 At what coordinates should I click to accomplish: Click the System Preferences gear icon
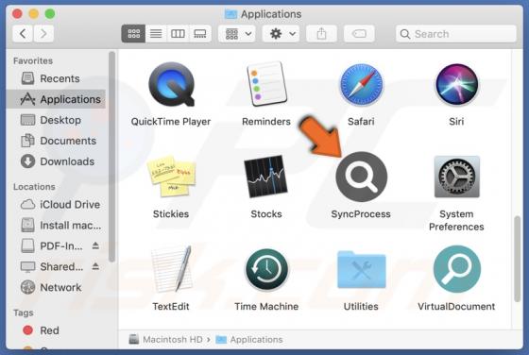point(456,177)
